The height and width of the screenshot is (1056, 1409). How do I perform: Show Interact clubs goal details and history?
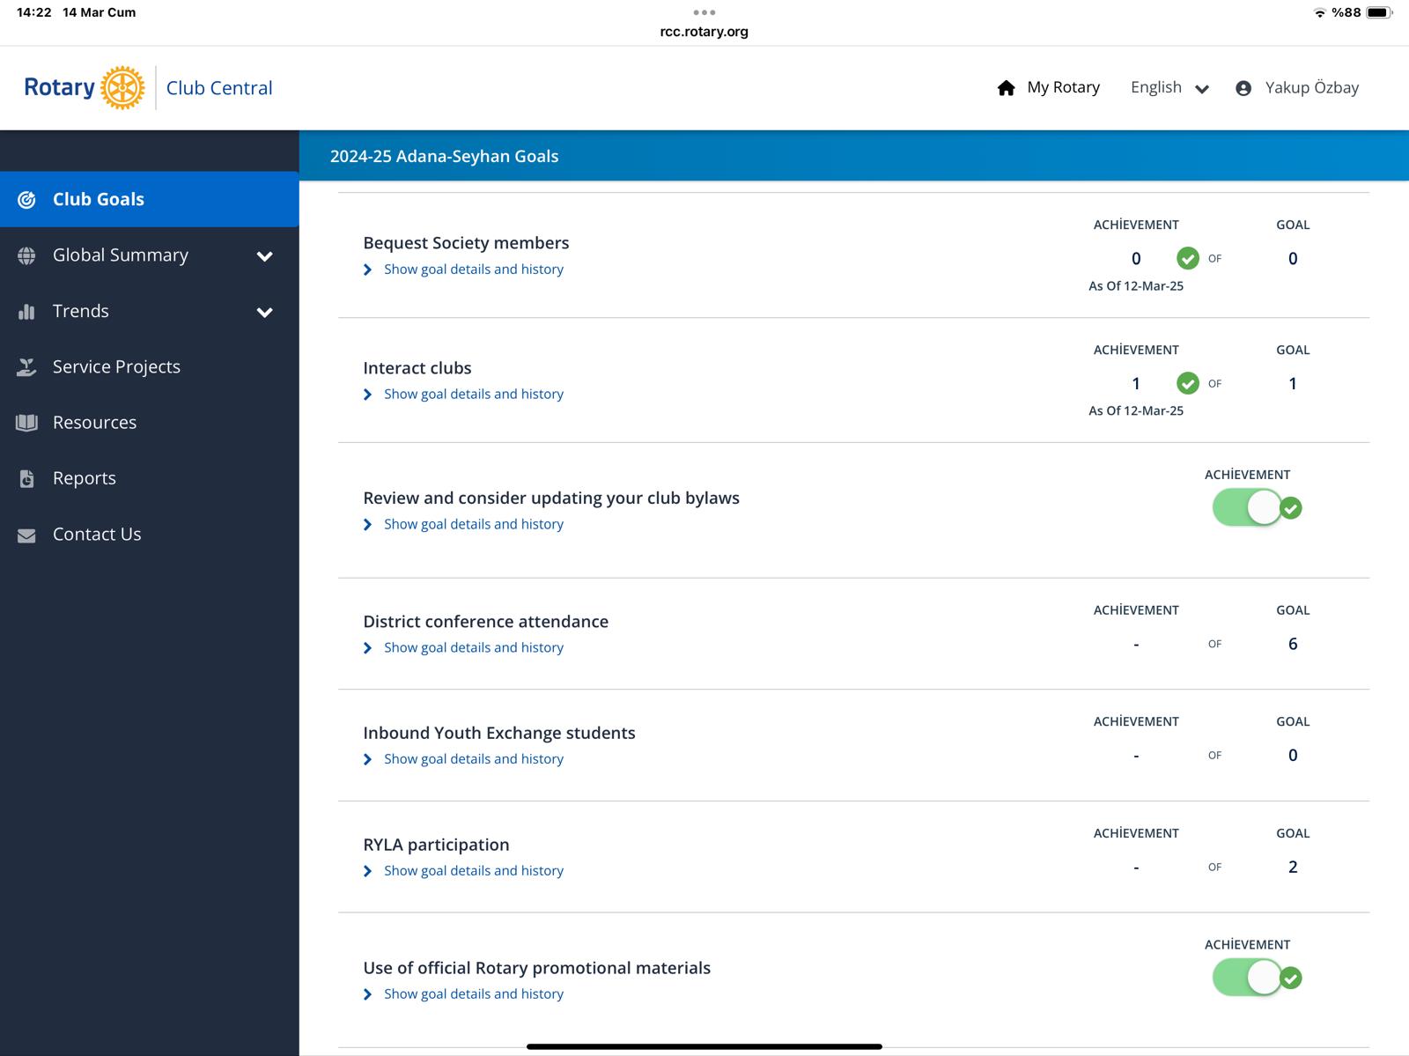tap(474, 395)
